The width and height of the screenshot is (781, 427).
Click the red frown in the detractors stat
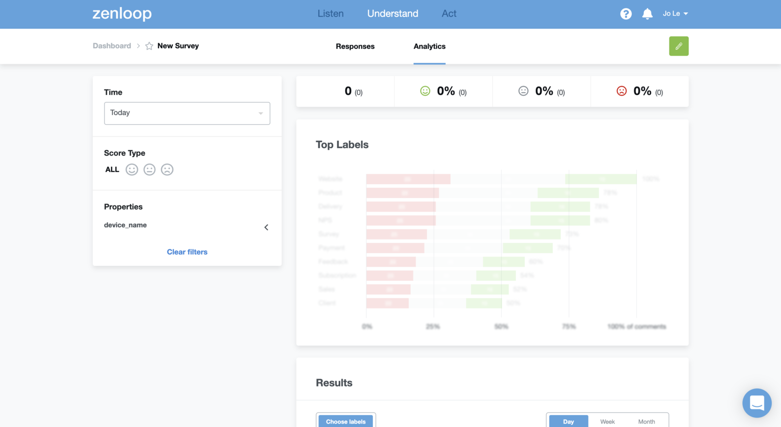[x=622, y=91]
